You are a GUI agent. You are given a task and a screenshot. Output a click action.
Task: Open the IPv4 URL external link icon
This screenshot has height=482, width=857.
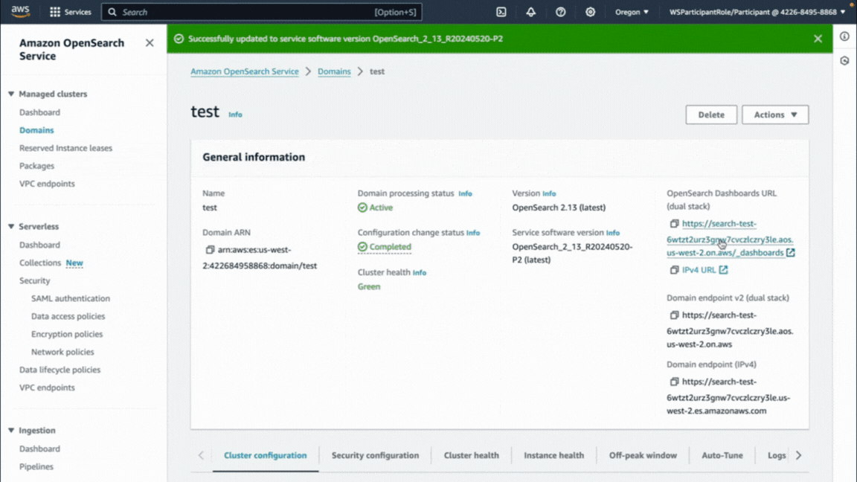tap(723, 270)
